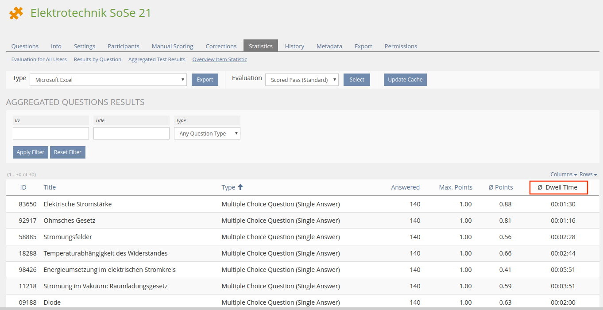Open the export Type dropdown with Microsoft Excel
The width and height of the screenshot is (603, 310).
click(108, 80)
